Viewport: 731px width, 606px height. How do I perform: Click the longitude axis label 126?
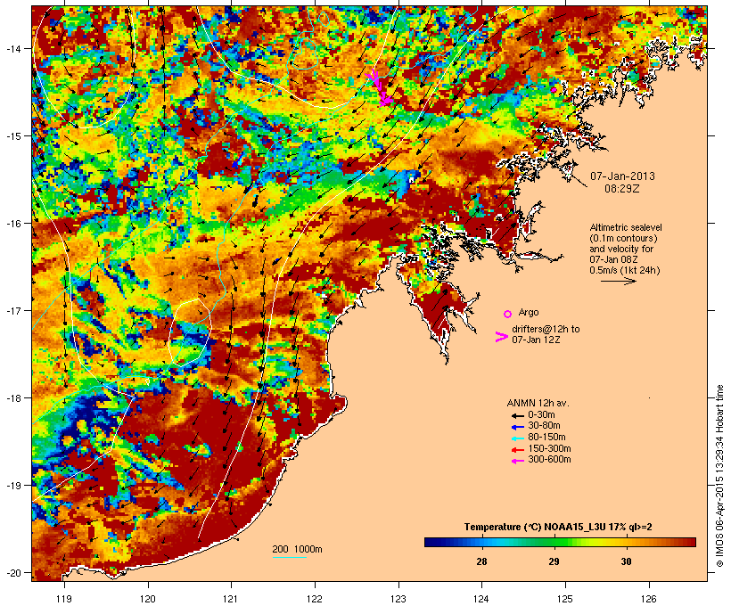click(649, 599)
